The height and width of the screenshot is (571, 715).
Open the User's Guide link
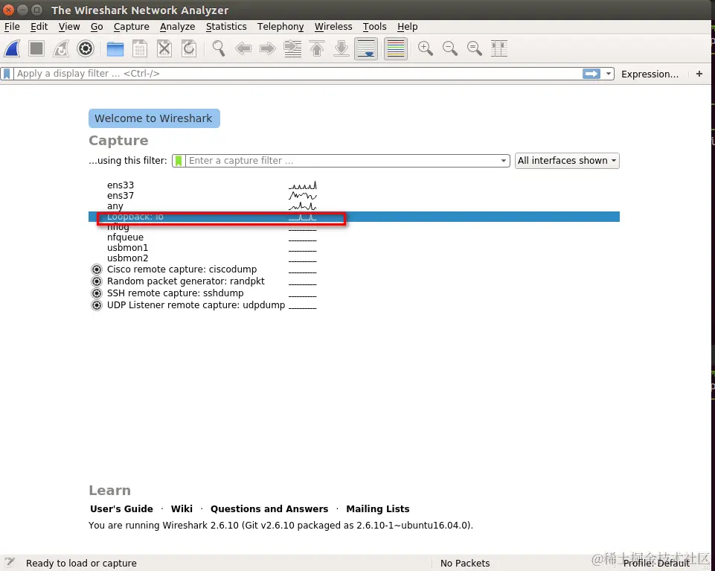point(121,509)
